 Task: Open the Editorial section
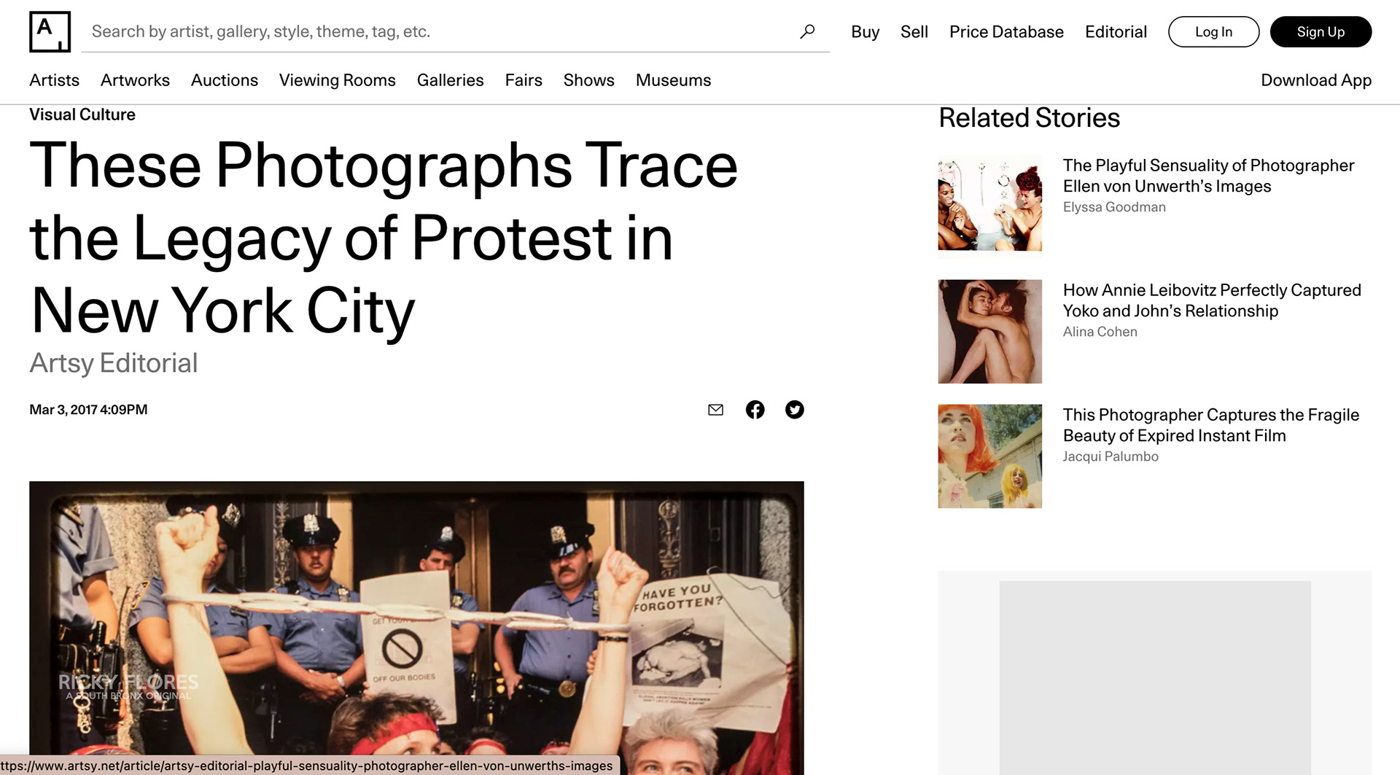pos(1116,32)
